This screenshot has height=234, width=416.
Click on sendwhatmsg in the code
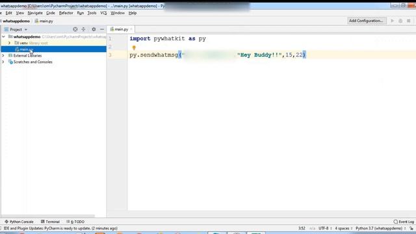pyautogui.click(x=159, y=55)
